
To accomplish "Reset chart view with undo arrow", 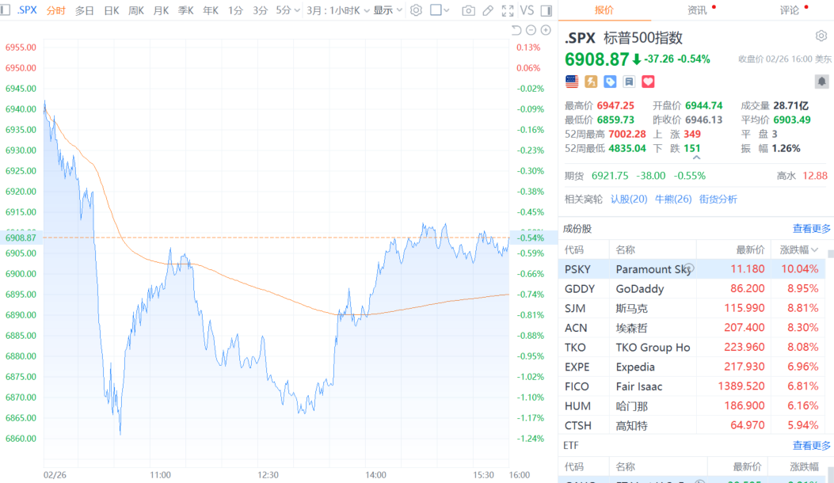I will click(x=516, y=30).
